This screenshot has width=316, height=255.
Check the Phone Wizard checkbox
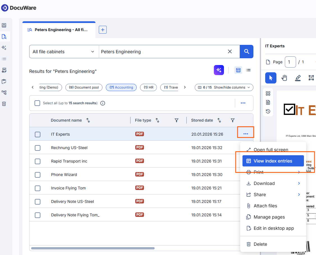(38, 175)
